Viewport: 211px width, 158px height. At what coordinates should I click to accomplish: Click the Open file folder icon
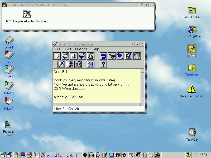point(65,56)
